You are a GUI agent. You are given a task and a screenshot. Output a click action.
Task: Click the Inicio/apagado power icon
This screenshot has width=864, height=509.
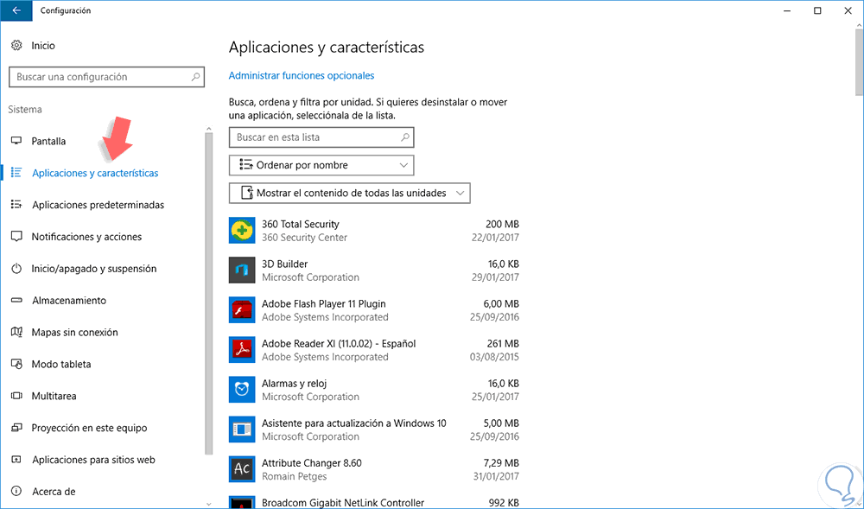tap(16, 269)
